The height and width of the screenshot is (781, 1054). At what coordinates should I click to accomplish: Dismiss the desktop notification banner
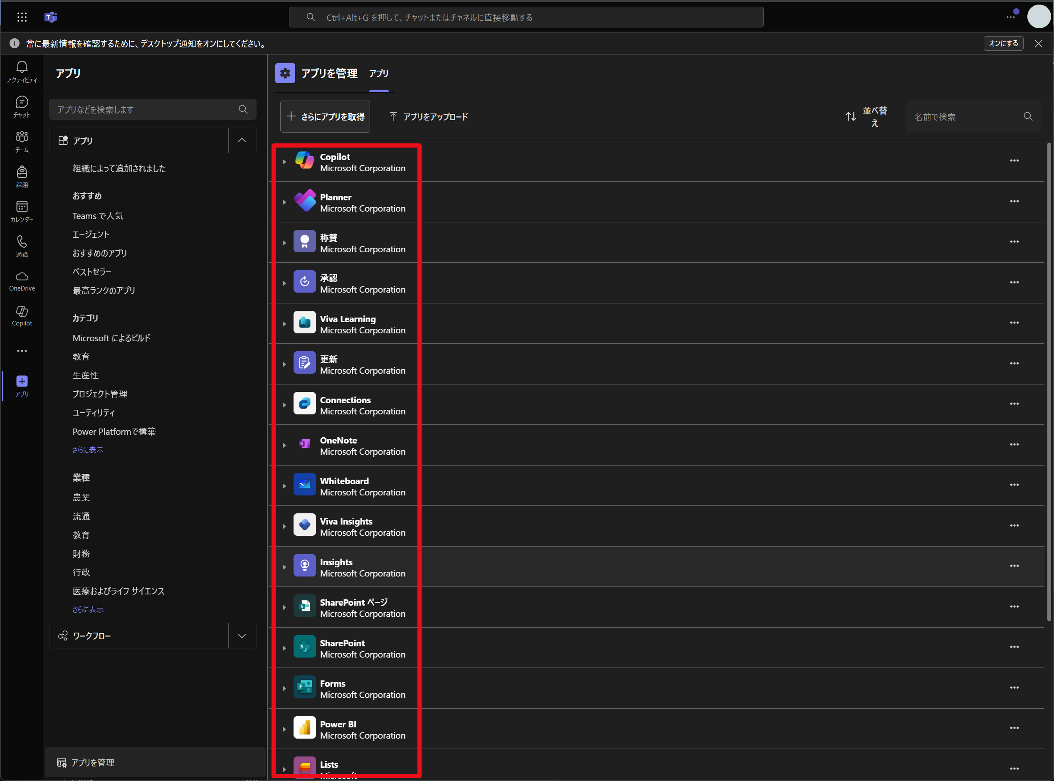coord(1038,44)
